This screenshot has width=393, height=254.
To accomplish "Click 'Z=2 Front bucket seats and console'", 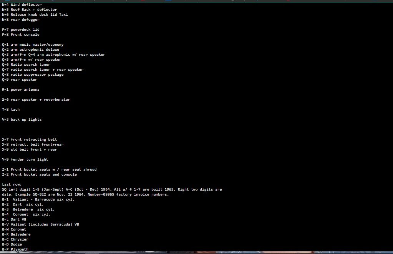I will [39, 174].
